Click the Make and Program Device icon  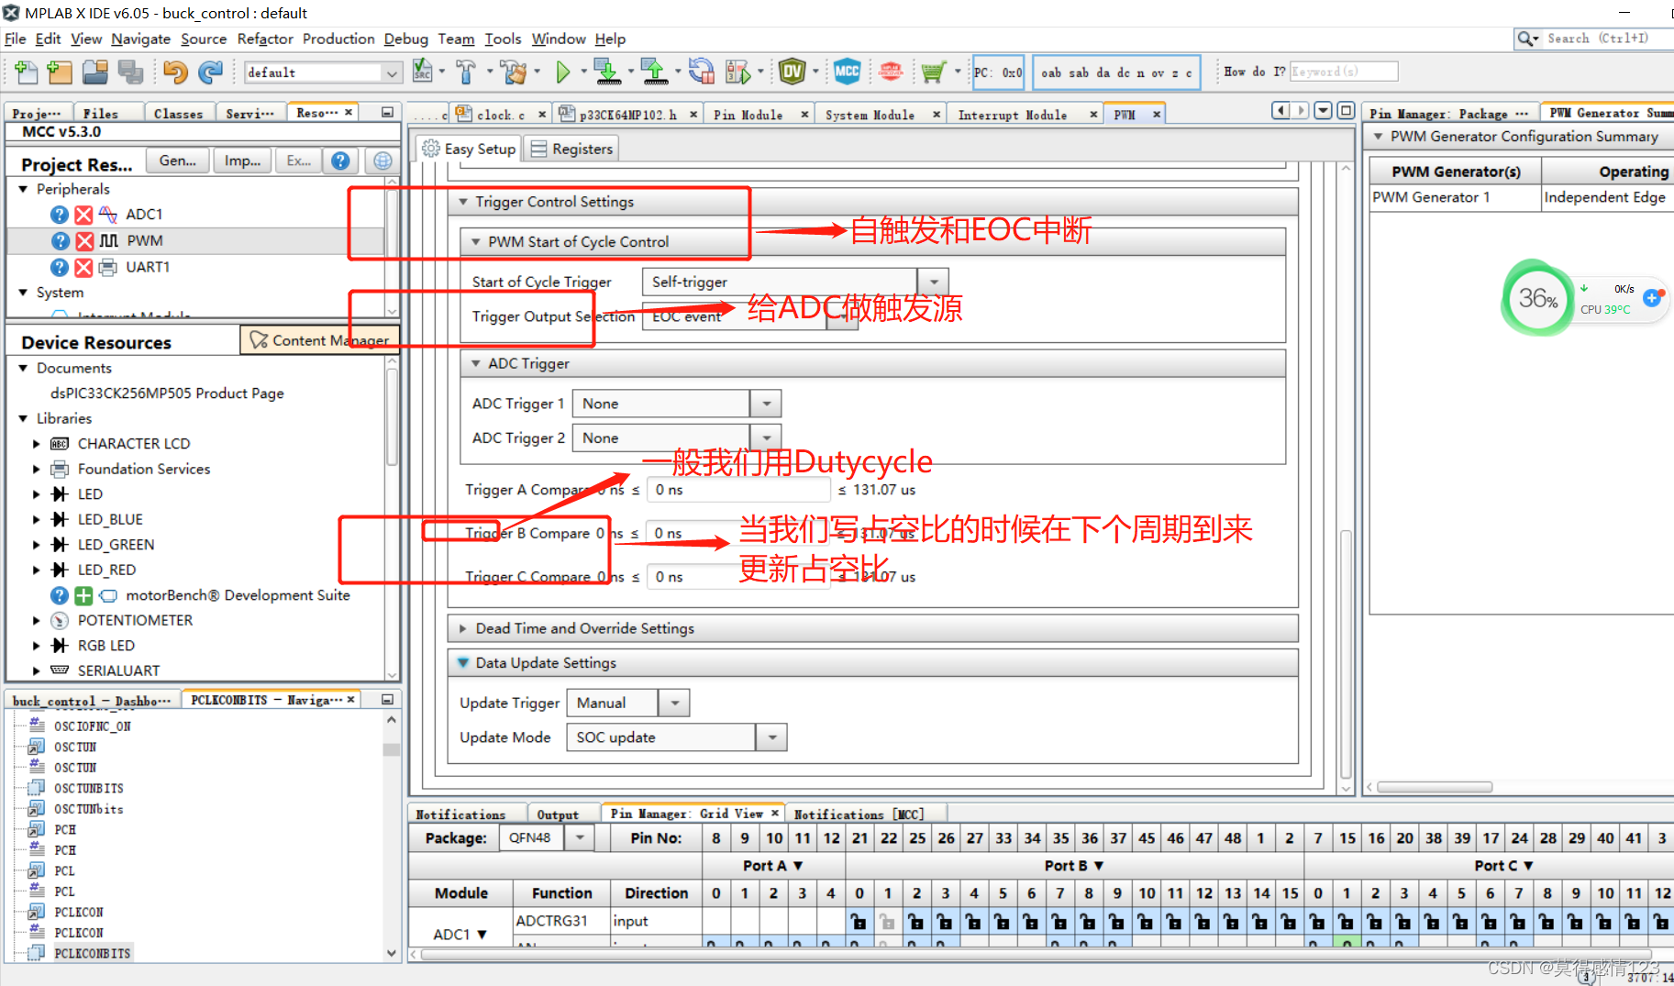pyautogui.click(x=606, y=72)
